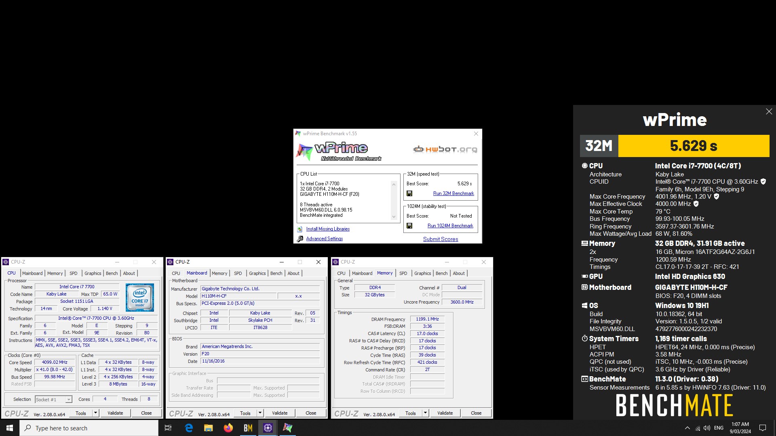Click the Install Missing Libraries icon

click(300, 229)
